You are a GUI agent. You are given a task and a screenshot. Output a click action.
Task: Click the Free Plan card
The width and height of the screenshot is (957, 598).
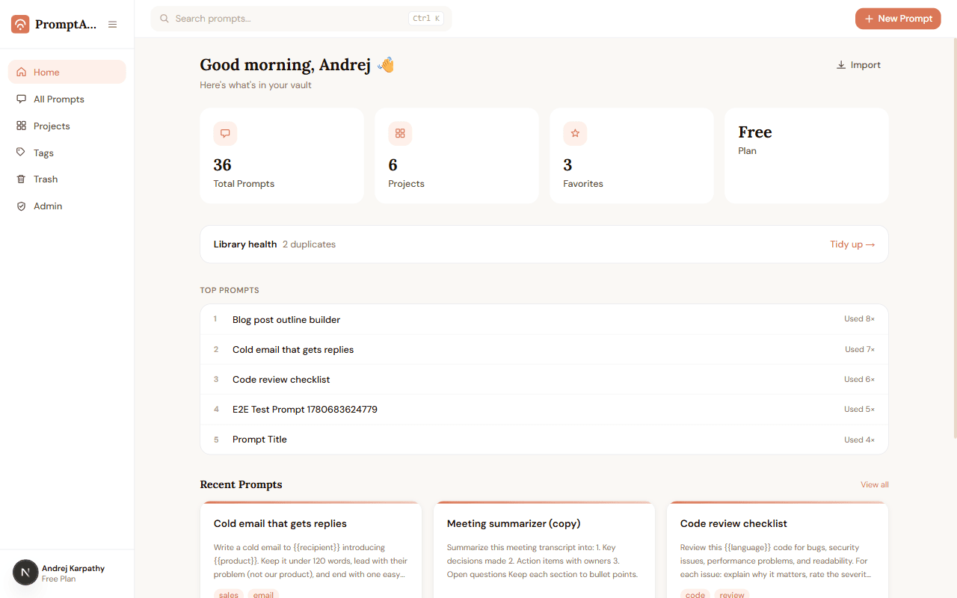coord(807,155)
